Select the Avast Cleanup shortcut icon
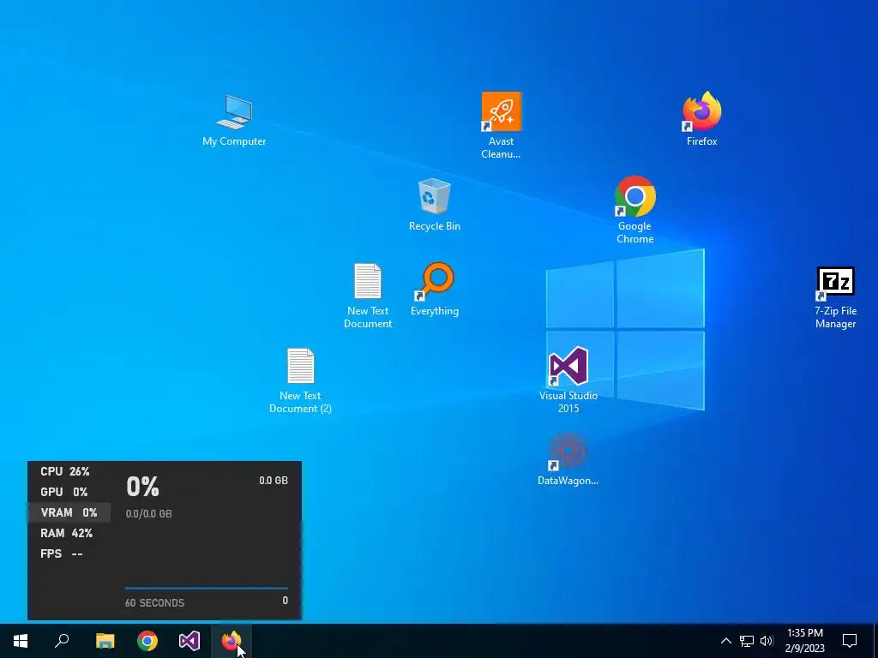Image resolution: width=878 pixels, height=658 pixels. pos(501,125)
